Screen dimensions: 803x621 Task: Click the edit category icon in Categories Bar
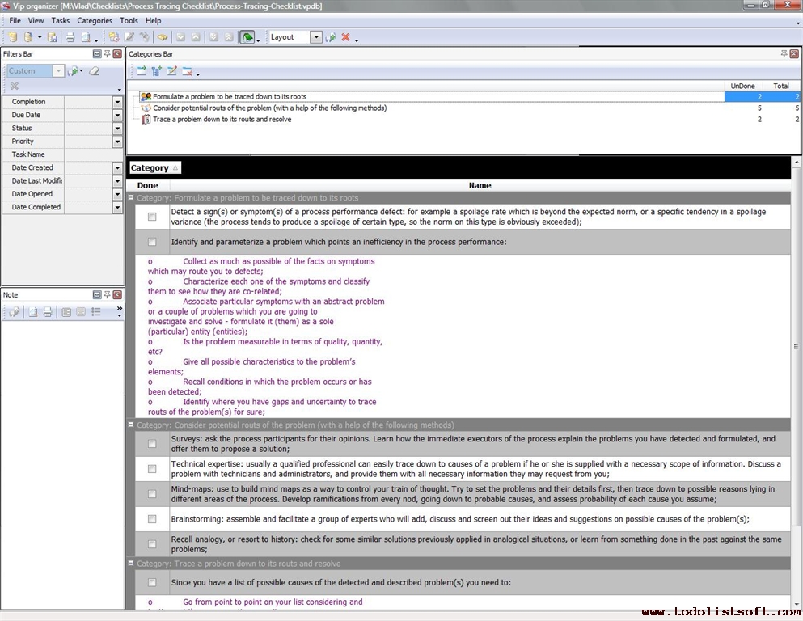coord(172,71)
